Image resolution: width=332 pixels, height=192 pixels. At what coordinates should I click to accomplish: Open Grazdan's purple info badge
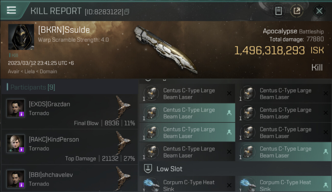point(22,114)
